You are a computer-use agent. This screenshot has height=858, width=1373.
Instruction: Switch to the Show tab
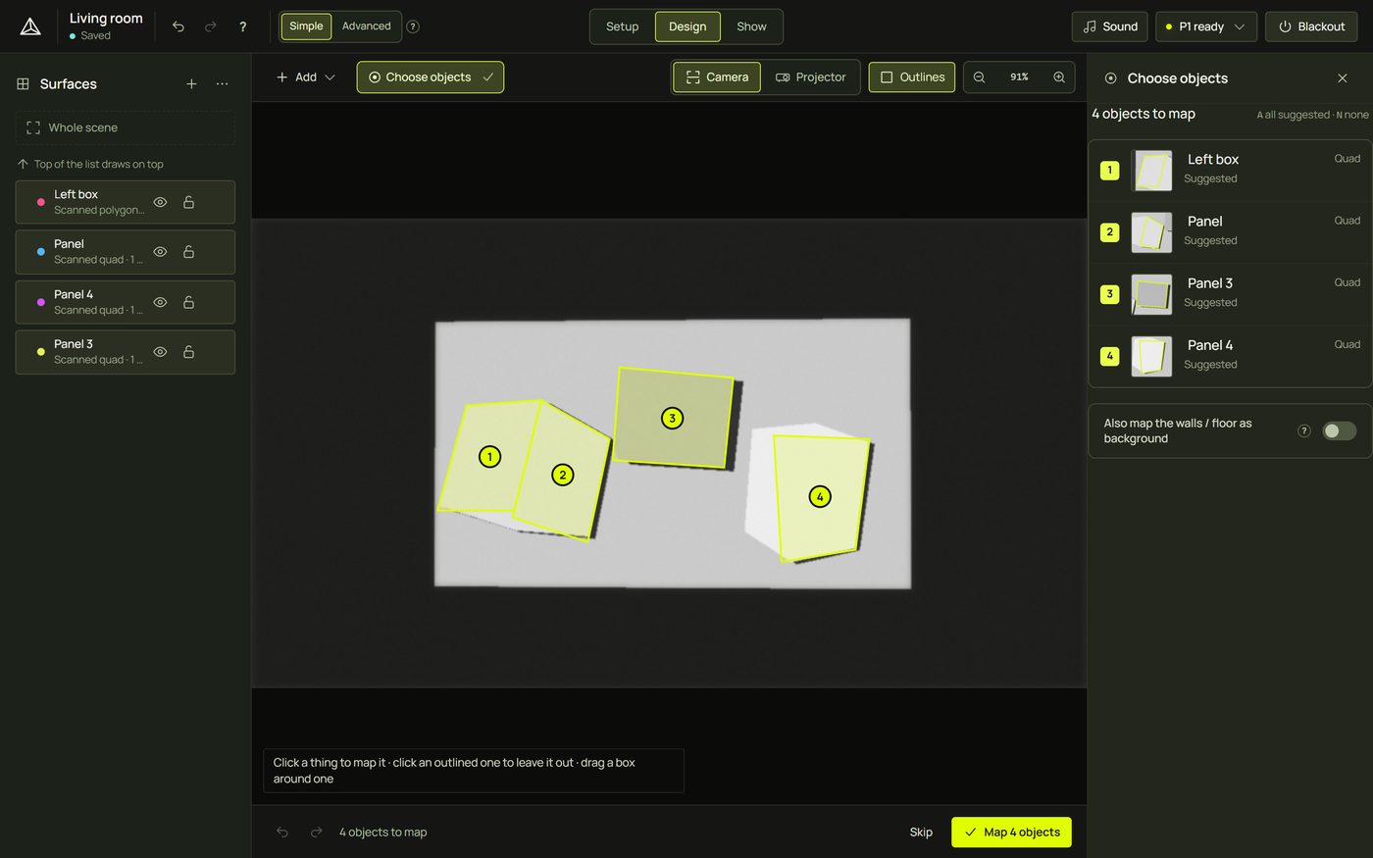(751, 26)
